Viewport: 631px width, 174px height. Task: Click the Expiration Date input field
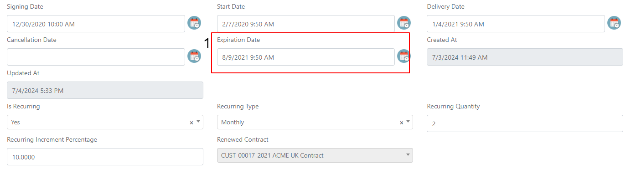click(x=306, y=57)
